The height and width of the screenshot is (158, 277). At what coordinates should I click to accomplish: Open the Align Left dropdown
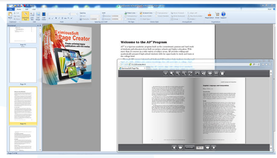(x=193, y=13)
